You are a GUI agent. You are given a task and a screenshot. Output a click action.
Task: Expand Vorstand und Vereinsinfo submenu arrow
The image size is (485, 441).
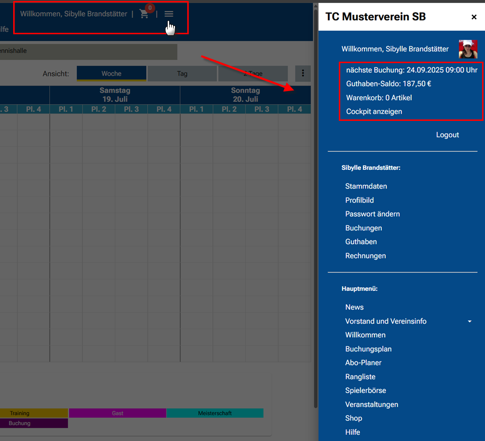pyautogui.click(x=469, y=322)
